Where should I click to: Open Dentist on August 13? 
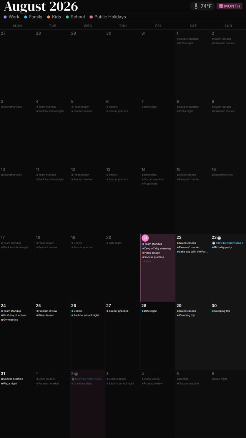[112, 175]
